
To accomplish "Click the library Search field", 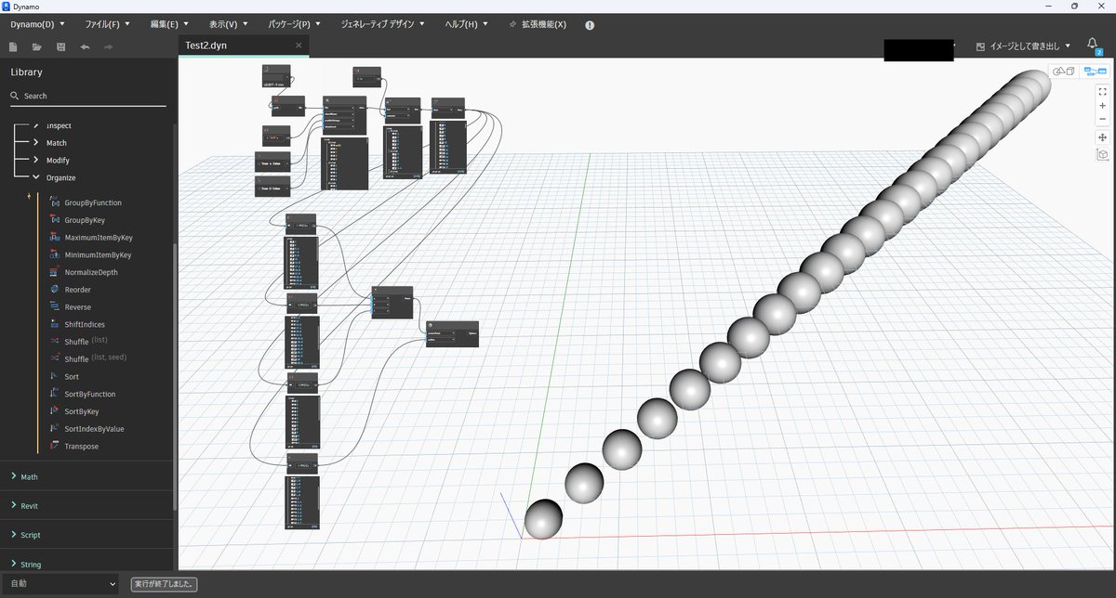I will (56, 96).
